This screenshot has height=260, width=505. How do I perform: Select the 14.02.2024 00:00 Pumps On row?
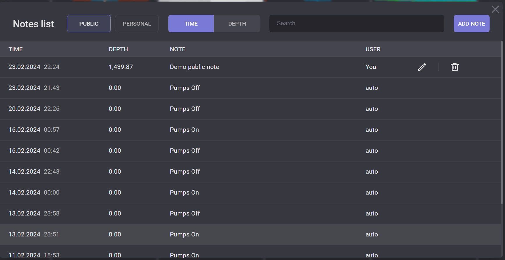tap(184, 193)
